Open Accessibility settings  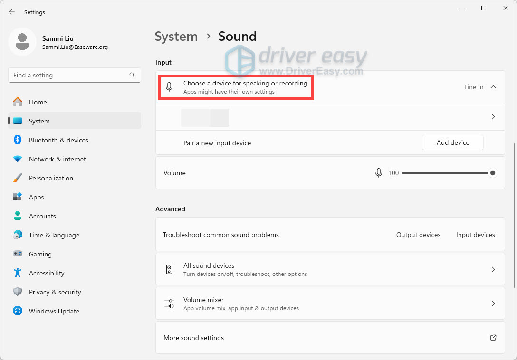[75, 273]
